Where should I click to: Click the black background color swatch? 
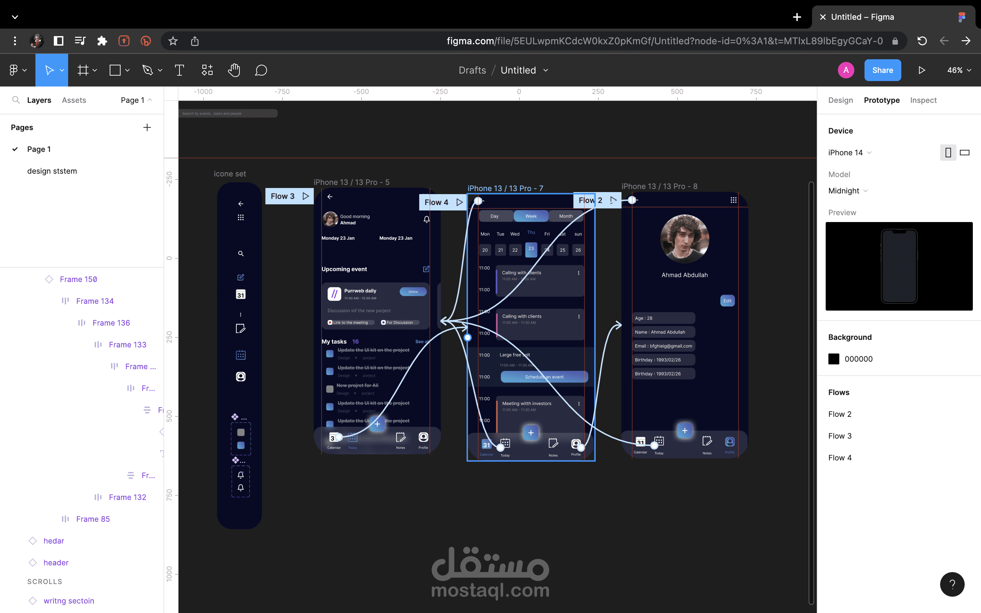click(x=834, y=359)
